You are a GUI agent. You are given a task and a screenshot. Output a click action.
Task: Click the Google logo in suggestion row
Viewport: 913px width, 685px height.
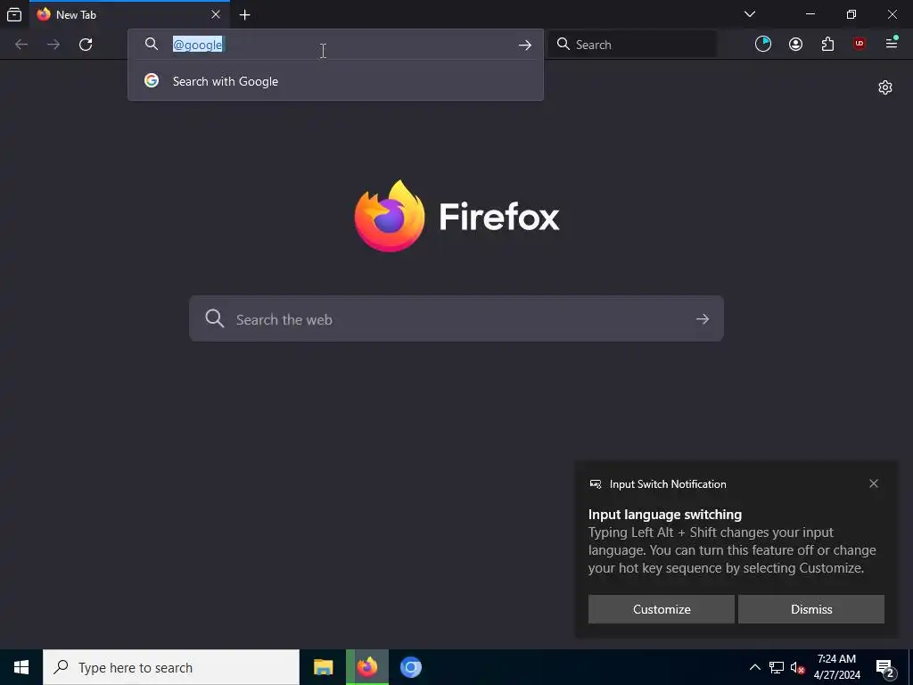click(152, 80)
